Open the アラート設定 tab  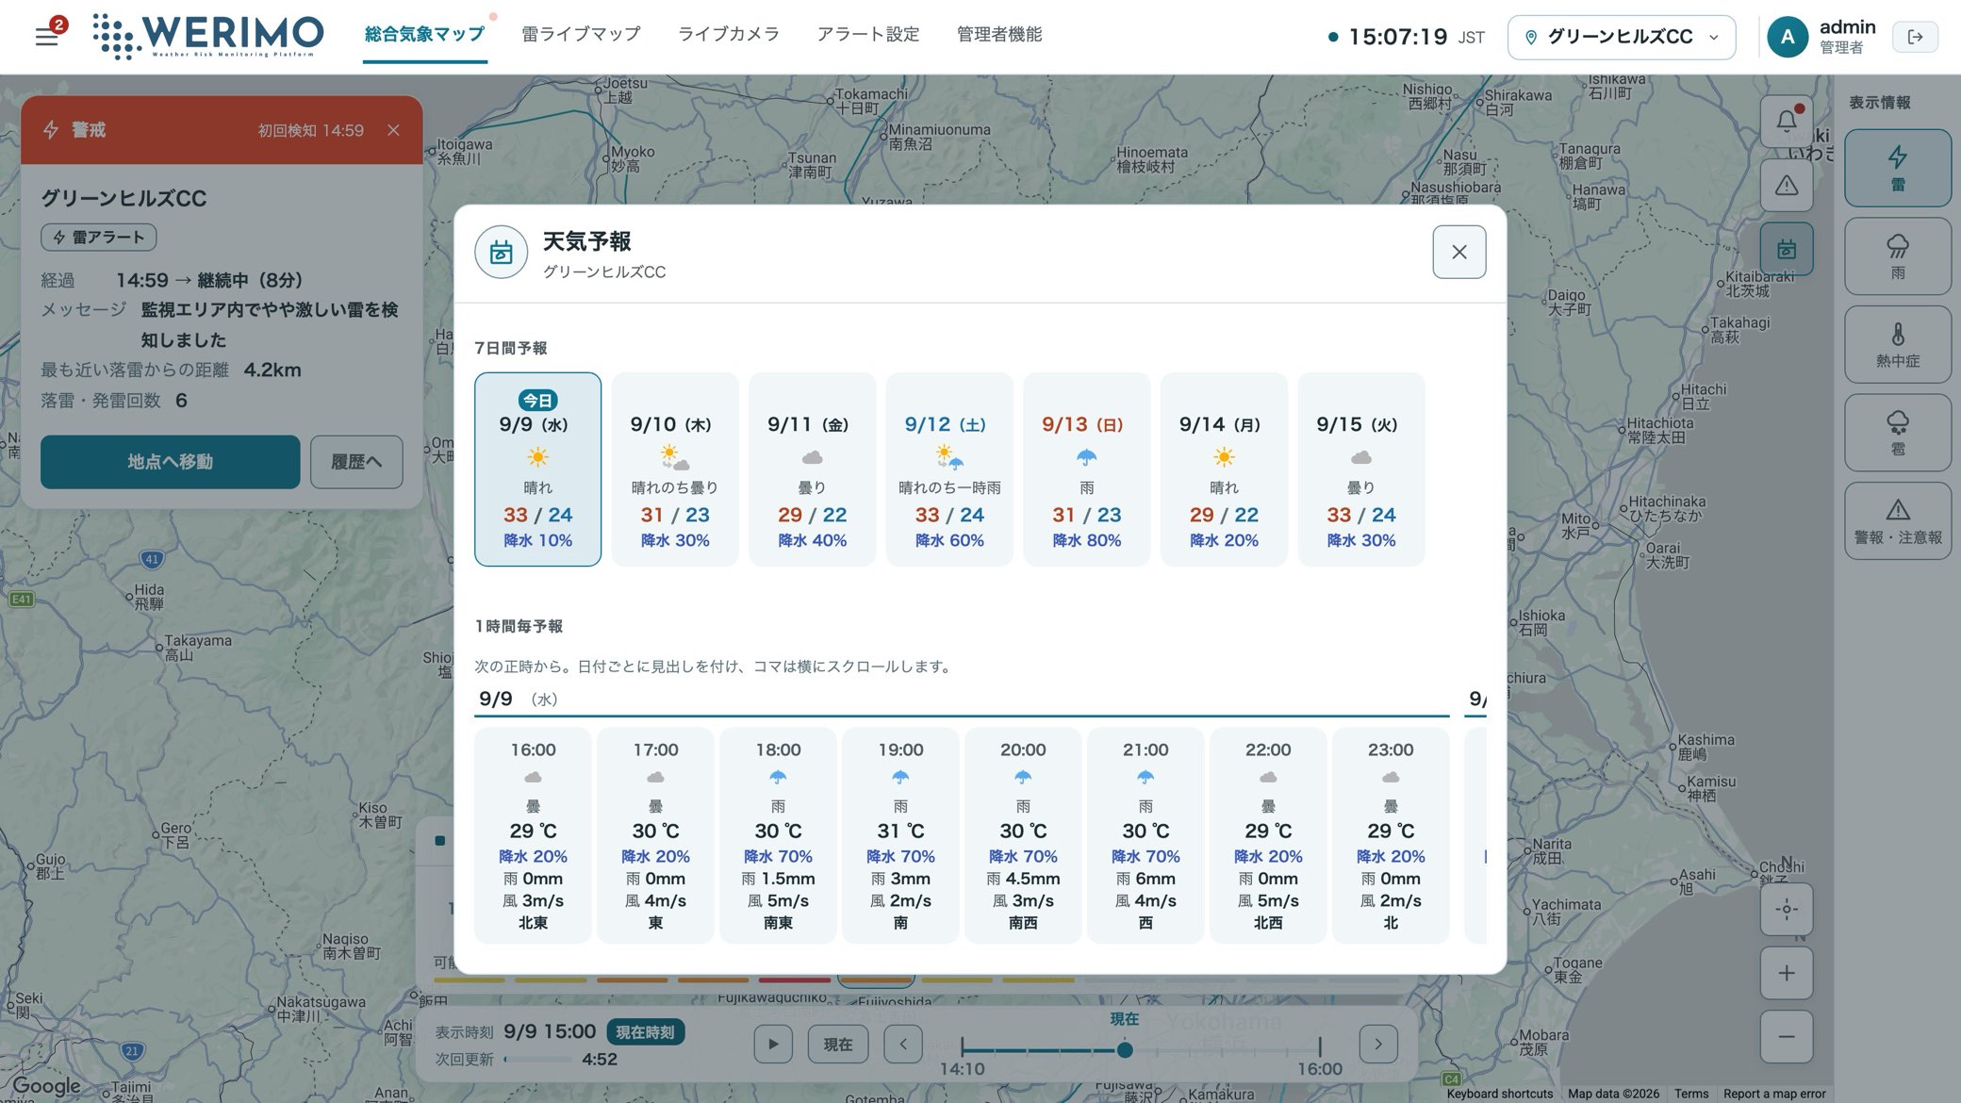coord(868,35)
